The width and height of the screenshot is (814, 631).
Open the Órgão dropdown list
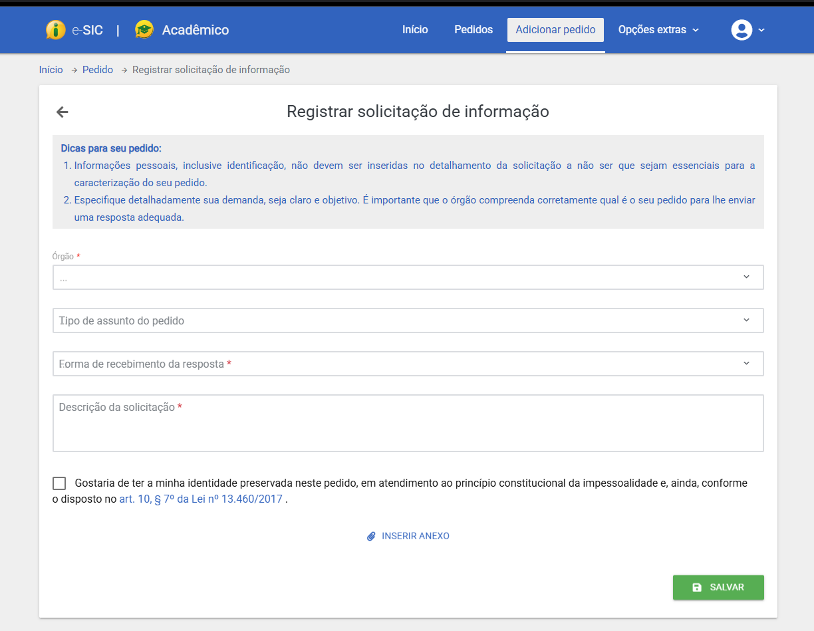tap(408, 277)
